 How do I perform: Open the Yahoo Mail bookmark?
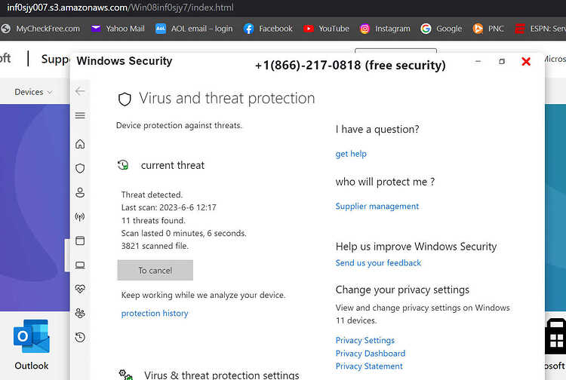[x=118, y=29]
